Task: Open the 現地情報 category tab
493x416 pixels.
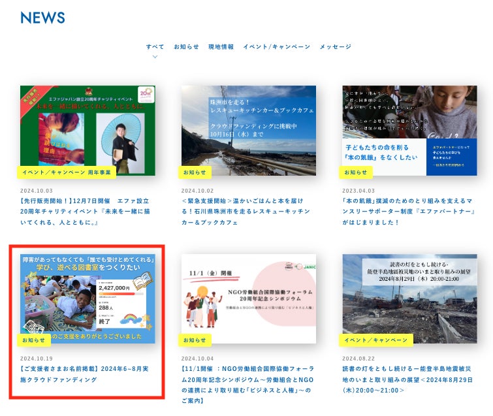Action: coord(221,46)
